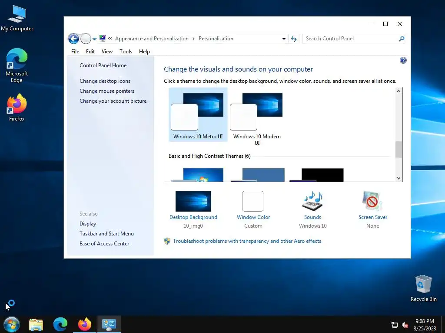Click inside the Search Control Panel field
This screenshot has height=333, width=445.
(351, 39)
